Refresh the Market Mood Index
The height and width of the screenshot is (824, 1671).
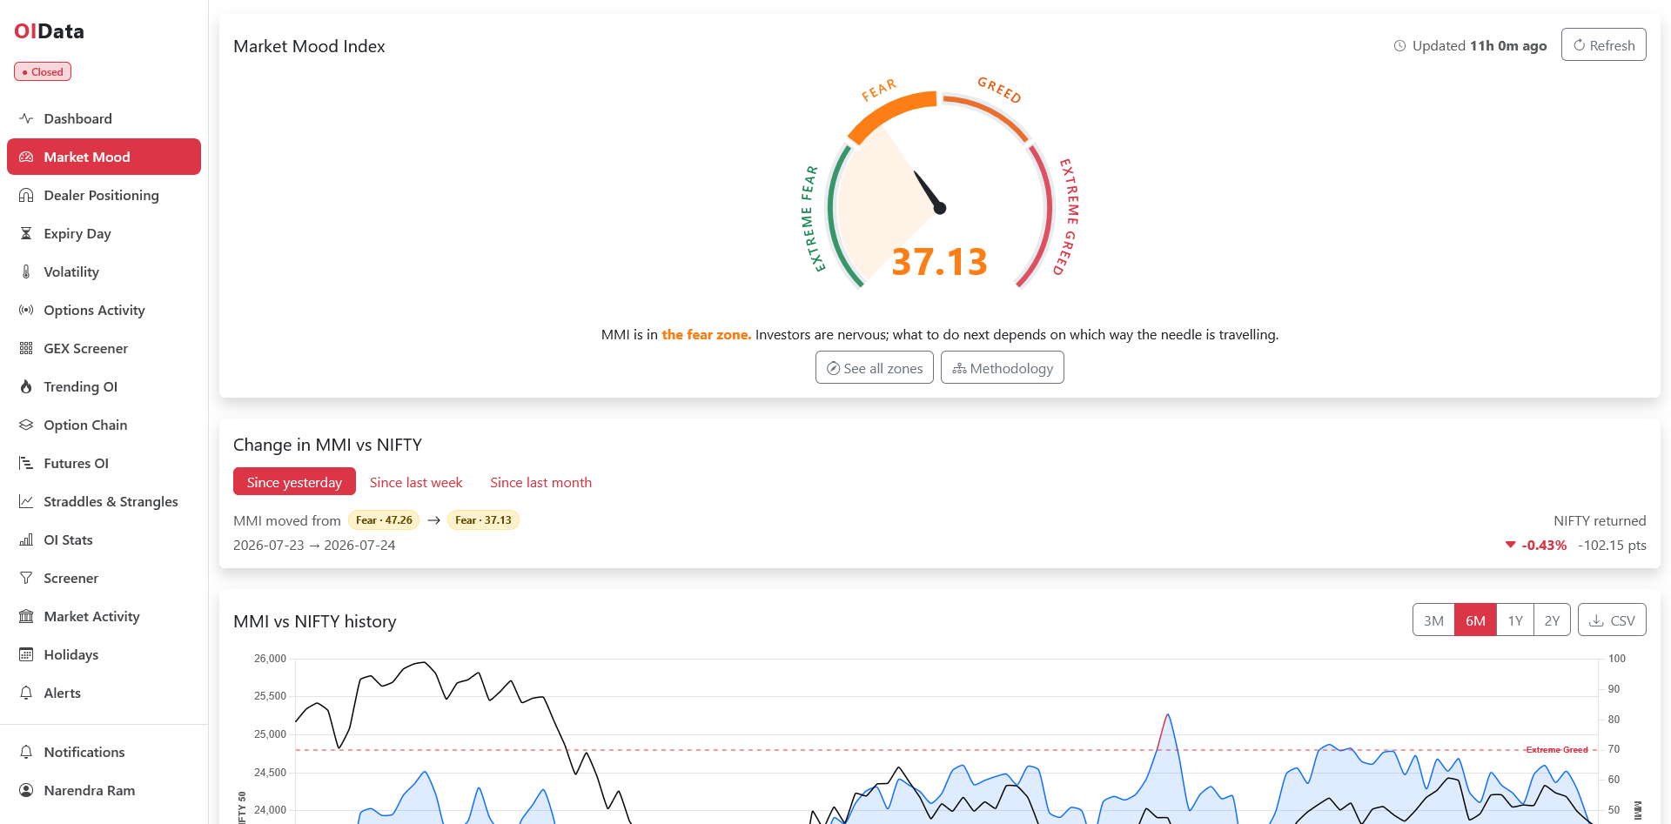pyautogui.click(x=1603, y=45)
